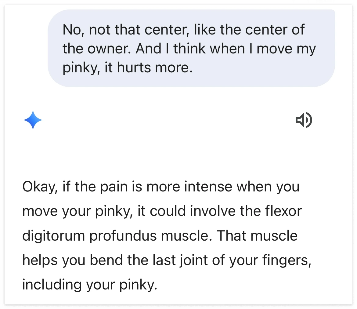Select the user message bubble
This screenshot has width=357, height=309.
tap(191, 48)
